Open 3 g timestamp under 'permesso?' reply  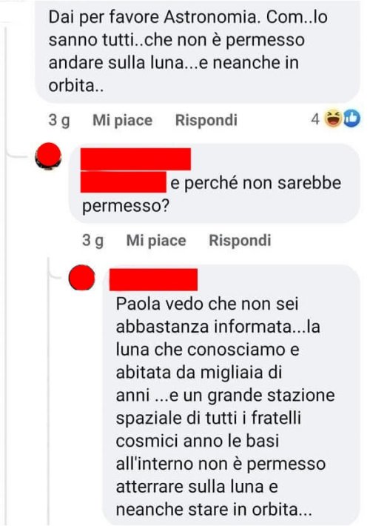pos(92,241)
